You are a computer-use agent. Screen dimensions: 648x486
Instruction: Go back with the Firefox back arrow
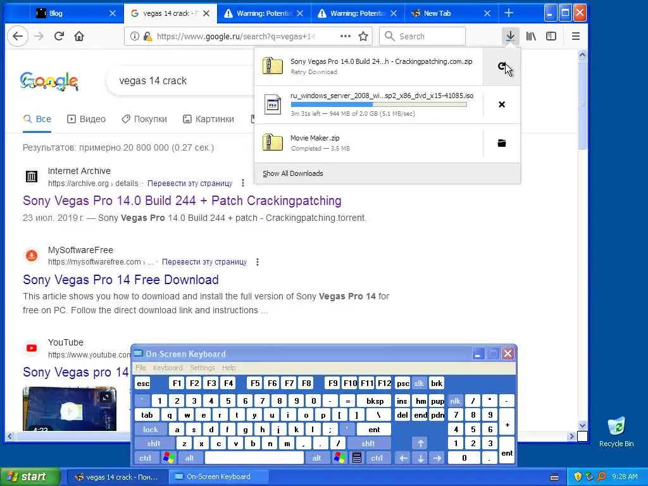coord(17,36)
